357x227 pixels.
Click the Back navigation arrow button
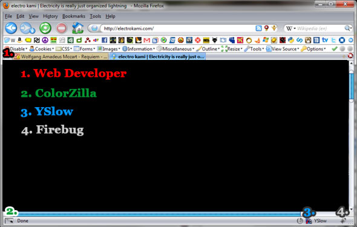(x=11, y=28)
